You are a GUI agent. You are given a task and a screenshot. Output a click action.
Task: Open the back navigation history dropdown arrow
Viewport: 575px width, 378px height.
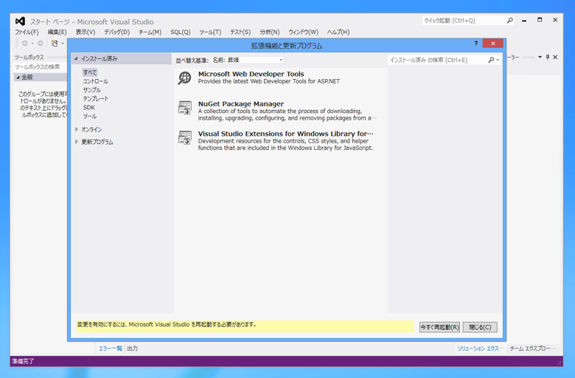32,44
